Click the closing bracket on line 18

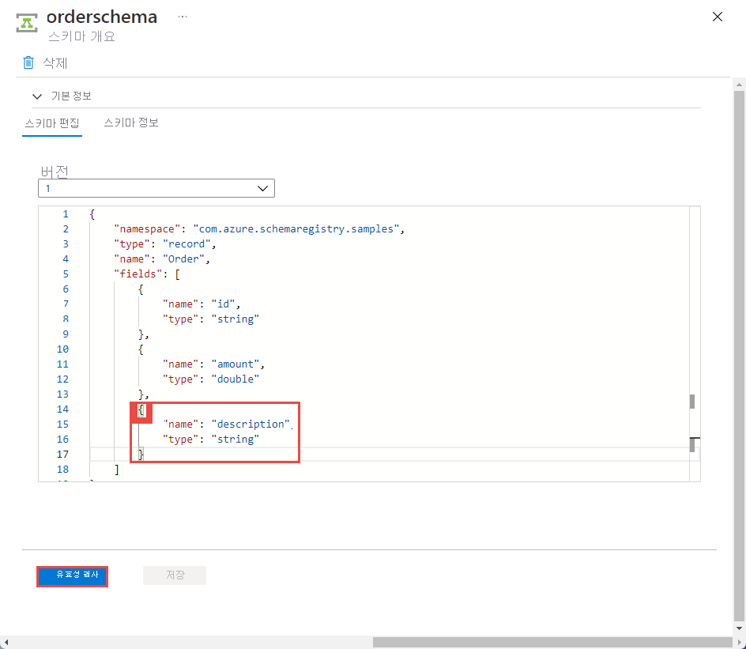117,469
